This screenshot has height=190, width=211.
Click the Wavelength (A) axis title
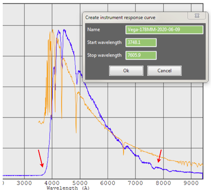(68, 188)
